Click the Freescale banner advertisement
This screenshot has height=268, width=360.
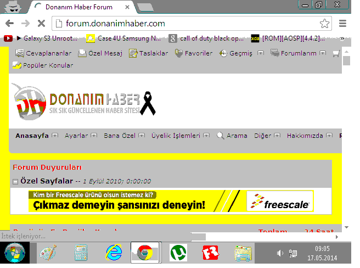(171, 201)
